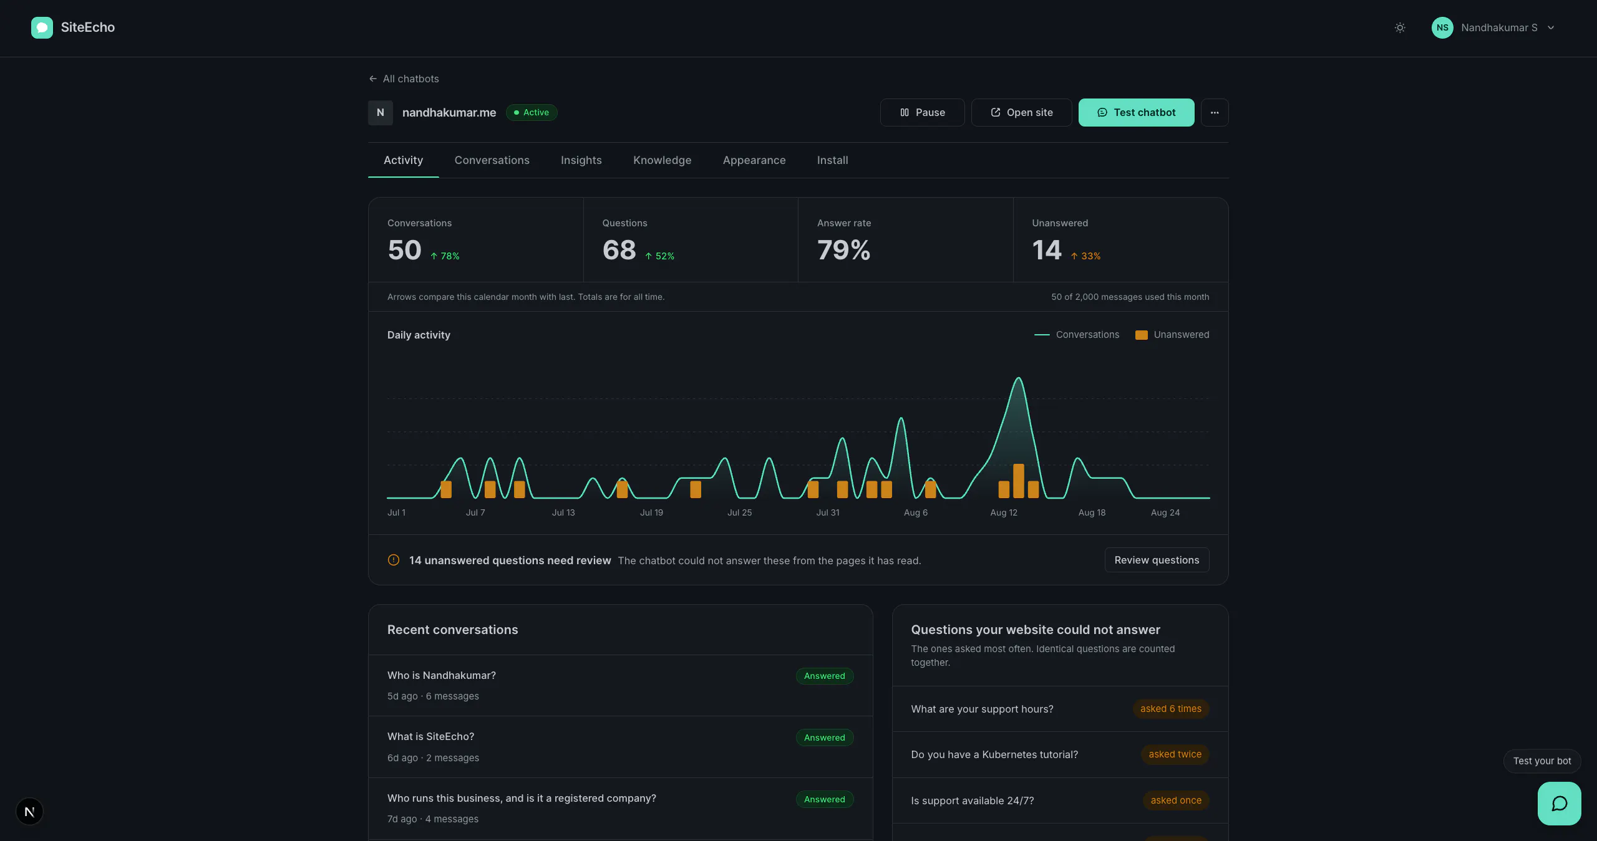Pause the chatbot
Image resolution: width=1597 pixels, height=841 pixels.
[x=922, y=112]
